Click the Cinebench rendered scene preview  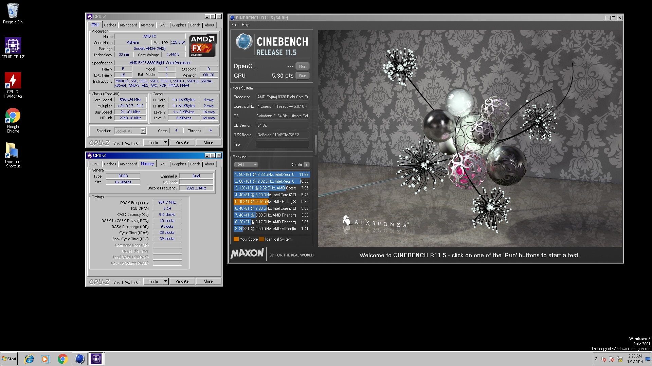(x=470, y=139)
